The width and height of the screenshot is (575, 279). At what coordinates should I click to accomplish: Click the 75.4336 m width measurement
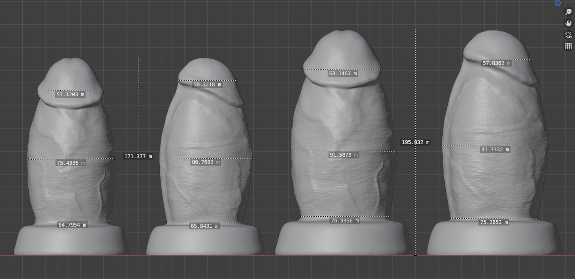tap(71, 163)
